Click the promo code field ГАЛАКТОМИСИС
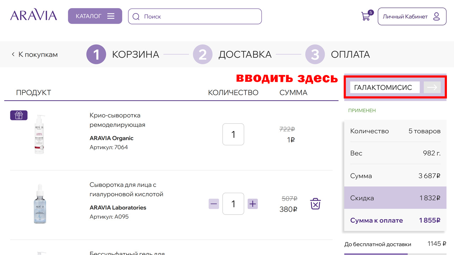This screenshot has height=255, width=454. [385, 87]
